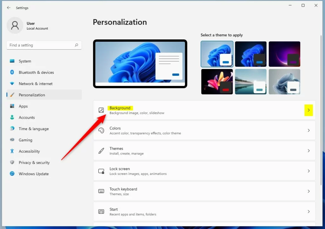
Task: Open Touch keyboard via its right chevron
Action: (308, 191)
